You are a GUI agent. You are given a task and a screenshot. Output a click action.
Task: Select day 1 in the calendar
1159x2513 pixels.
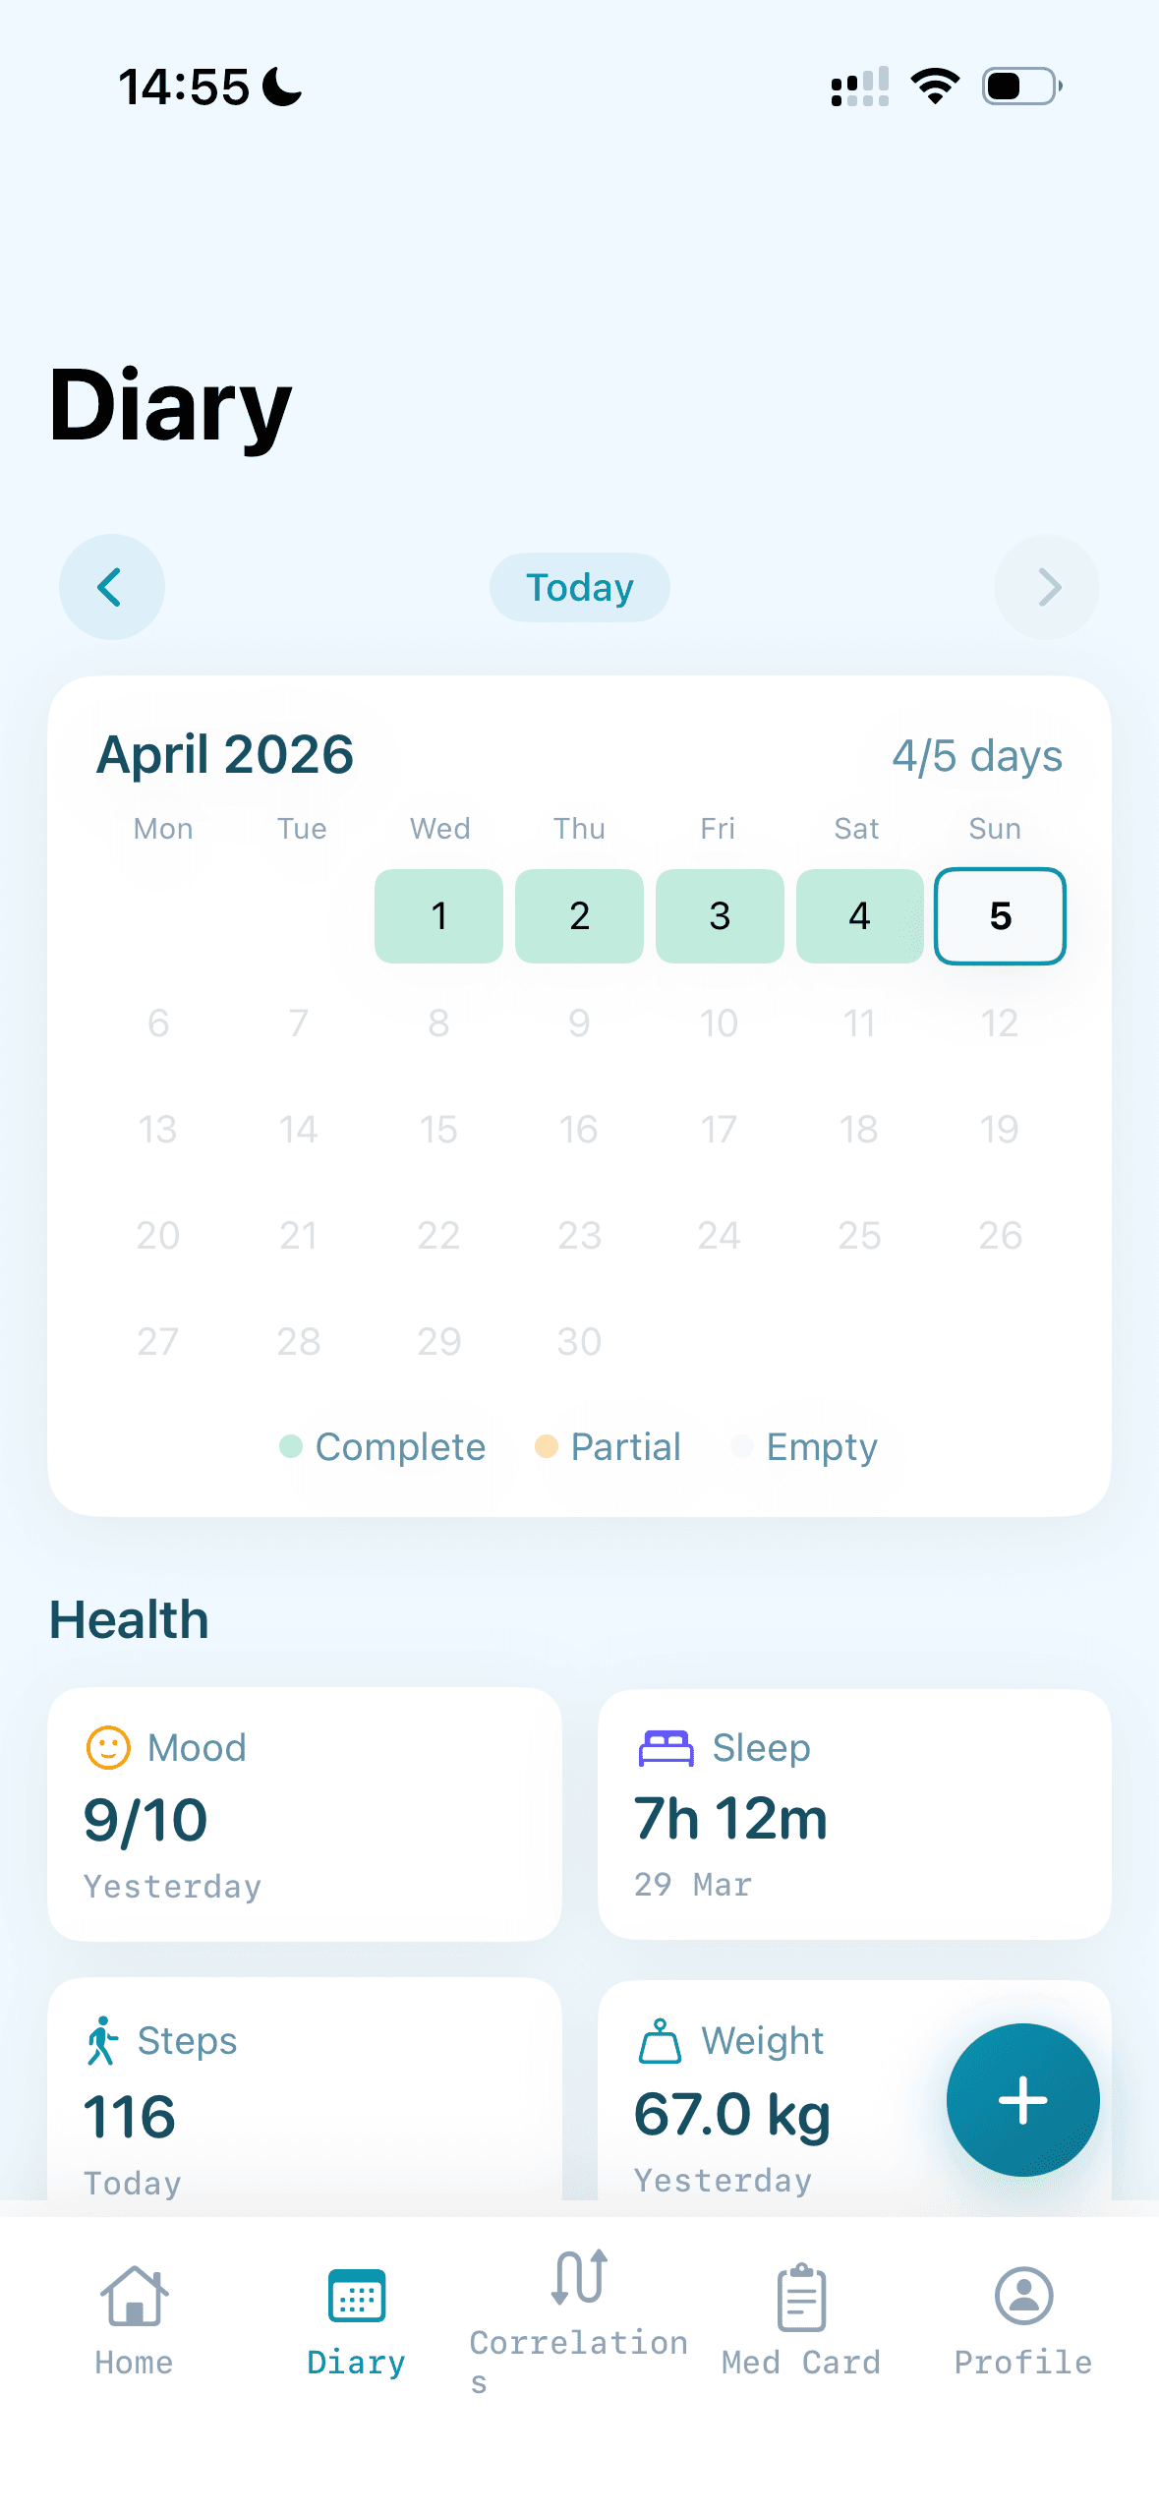click(438, 916)
